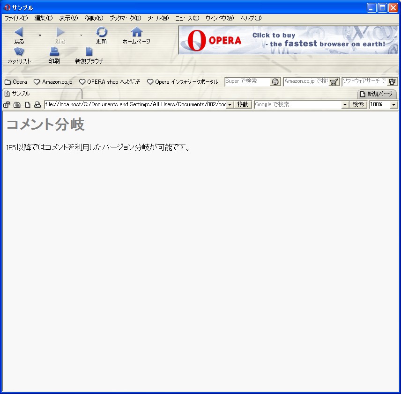401x394 pixels.
Task: Open the ブックマーク(B) menu
Action: click(x=125, y=18)
